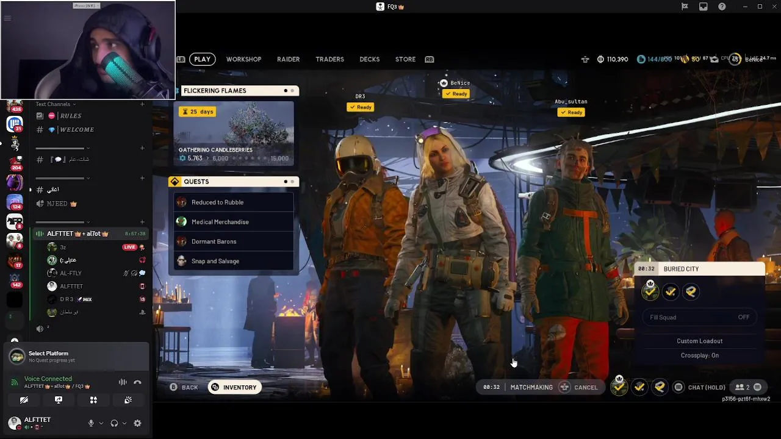
Task: Click the squad leader ready icon in bottom bar
Action: 619,387
